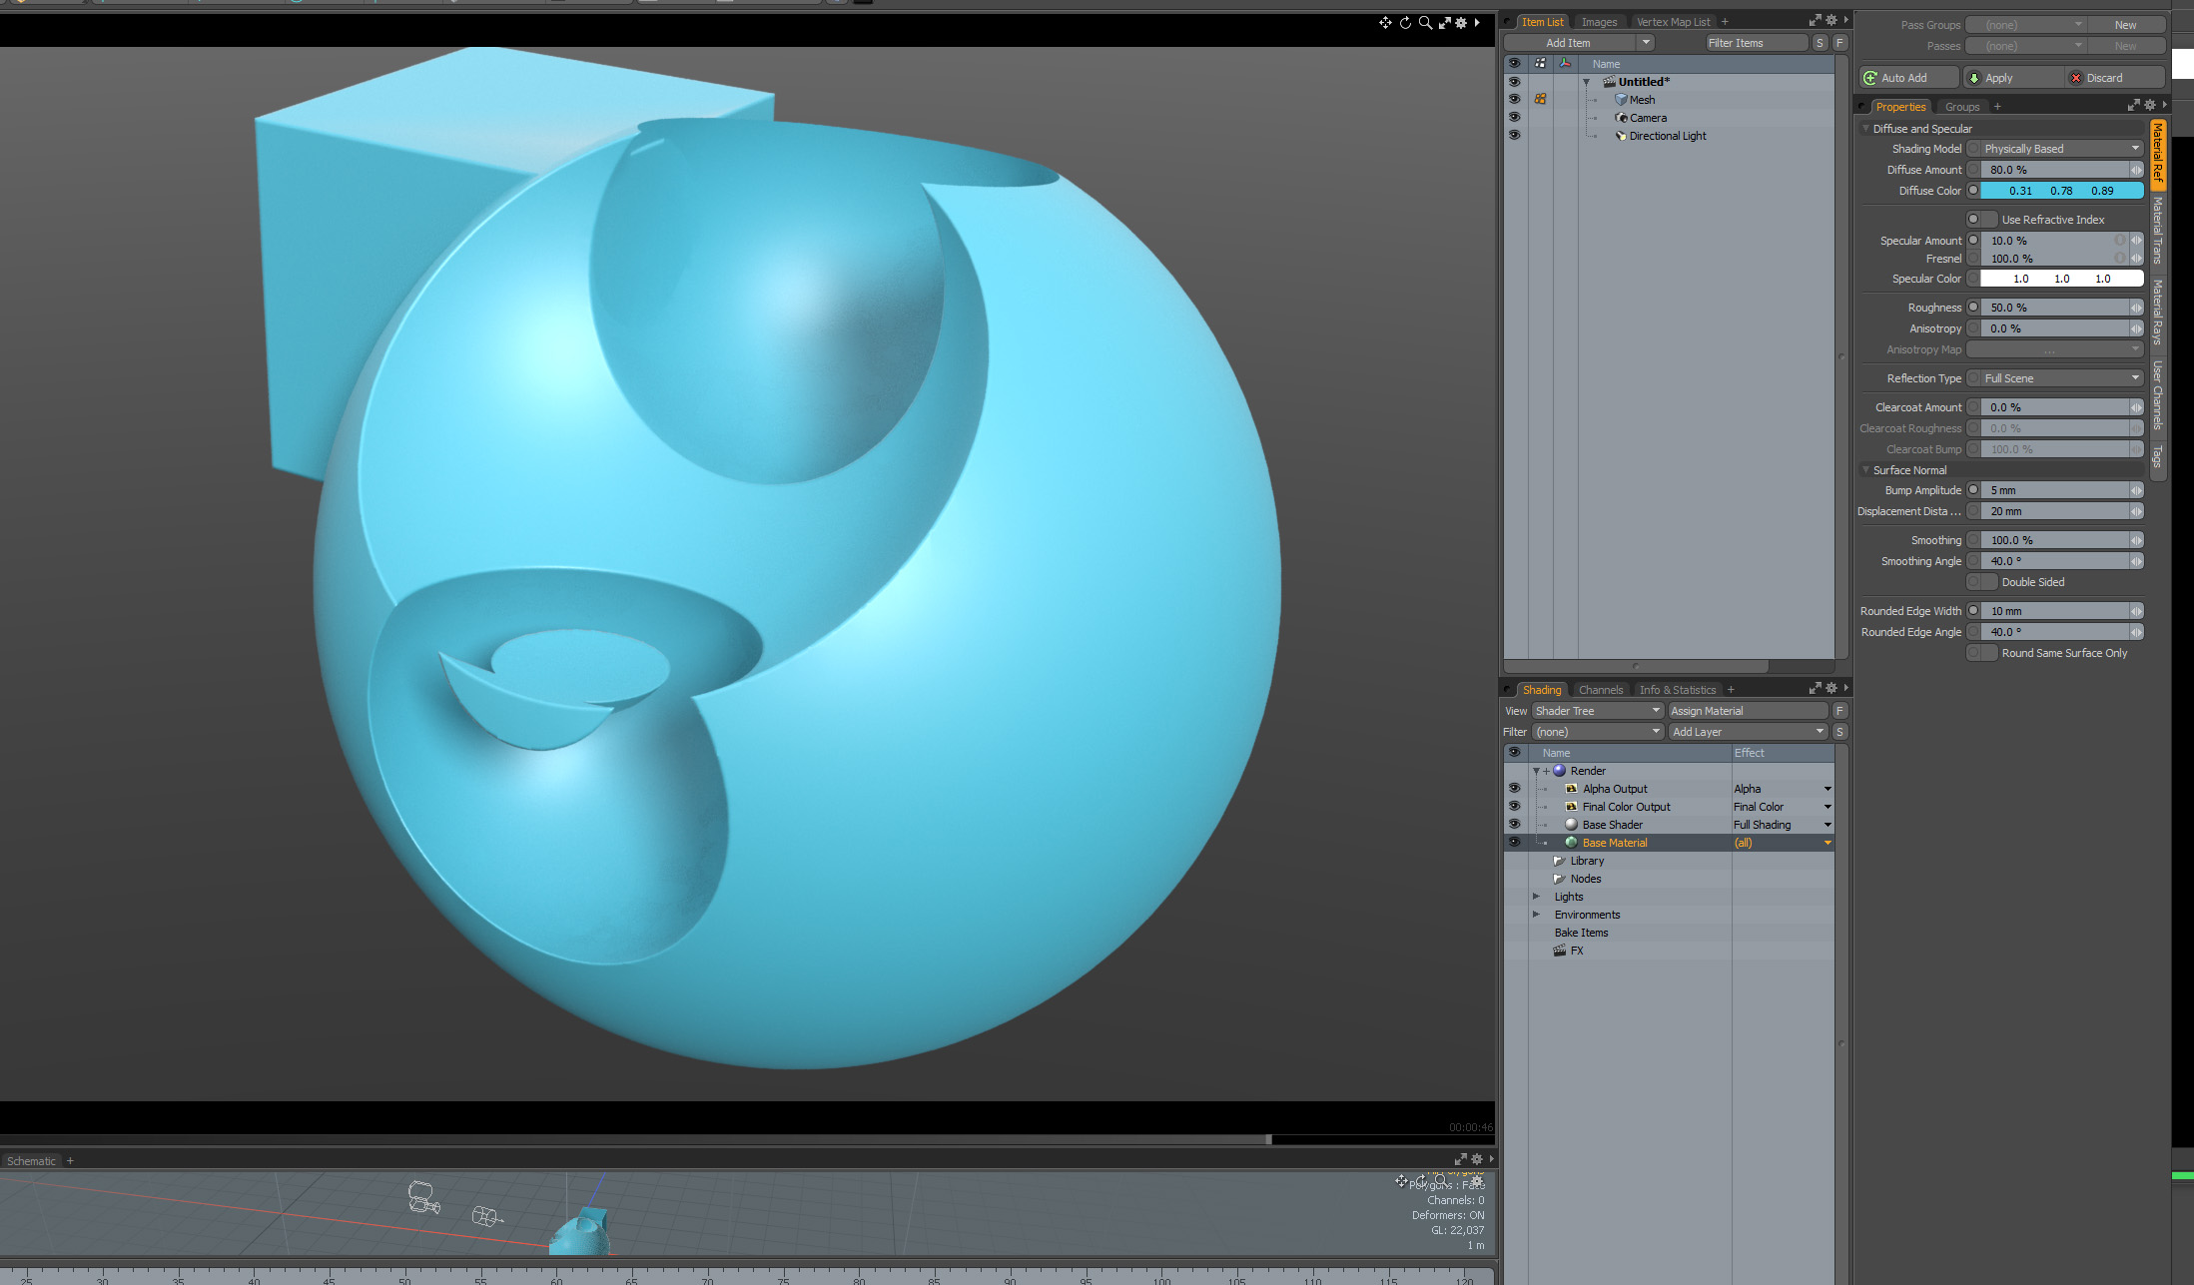Switch to the Images tab
The height and width of the screenshot is (1285, 2194).
pos(1598,22)
